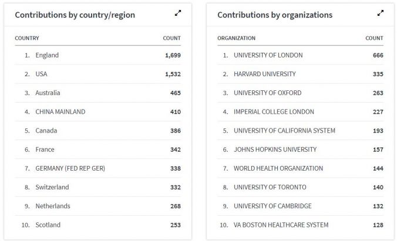Click the ORGANIZATION column header
The height and width of the screenshot is (241, 397).
coord(236,38)
